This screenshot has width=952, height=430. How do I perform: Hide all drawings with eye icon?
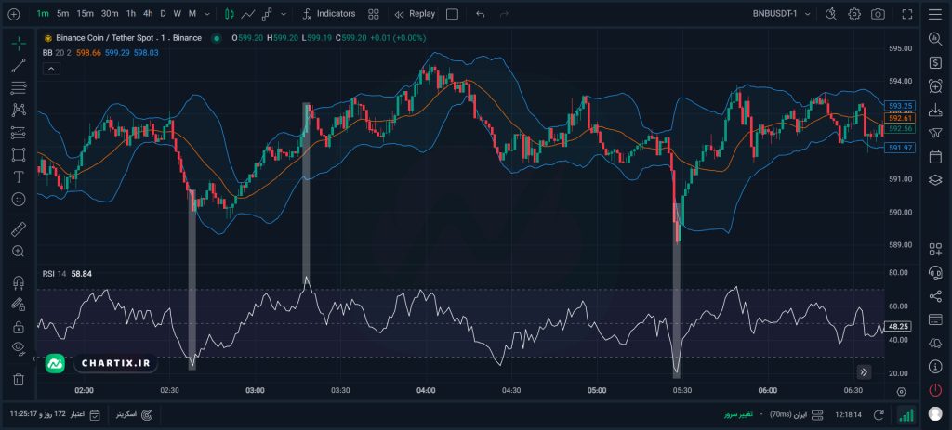tap(19, 348)
